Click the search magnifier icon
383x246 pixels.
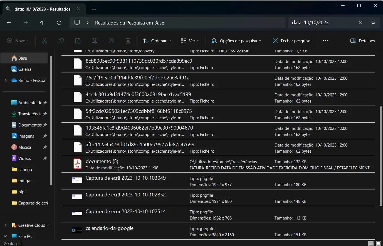(x=373, y=23)
